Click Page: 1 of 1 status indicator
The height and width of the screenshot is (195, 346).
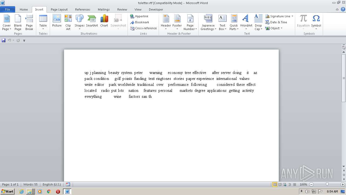click(x=10, y=184)
